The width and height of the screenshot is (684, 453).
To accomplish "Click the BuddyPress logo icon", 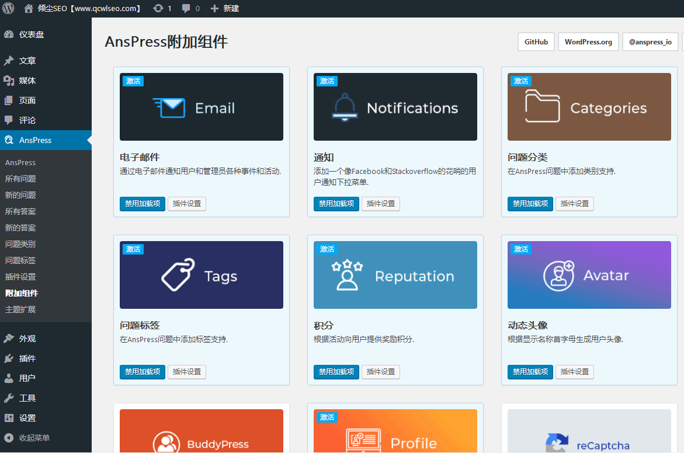I will click(x=166, y=442).
